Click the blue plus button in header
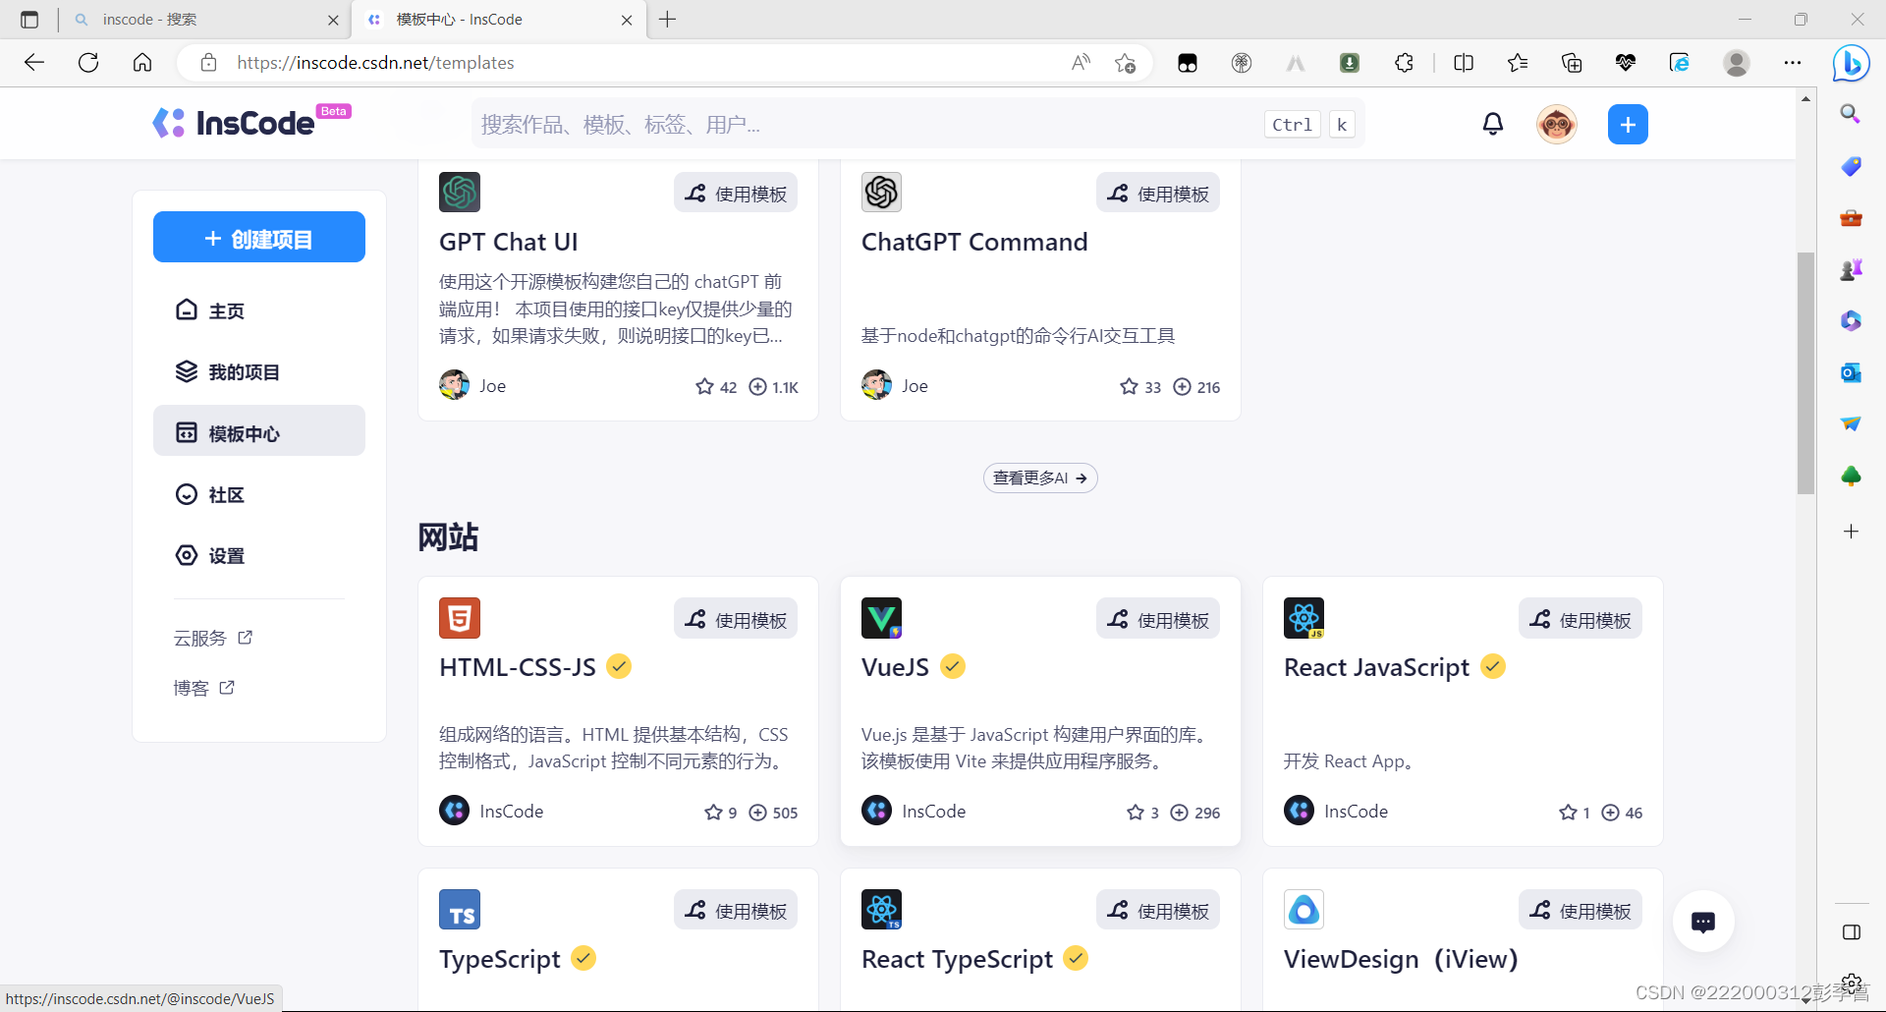Viewport: 1886px width, 1012px height. (1628, 124)
